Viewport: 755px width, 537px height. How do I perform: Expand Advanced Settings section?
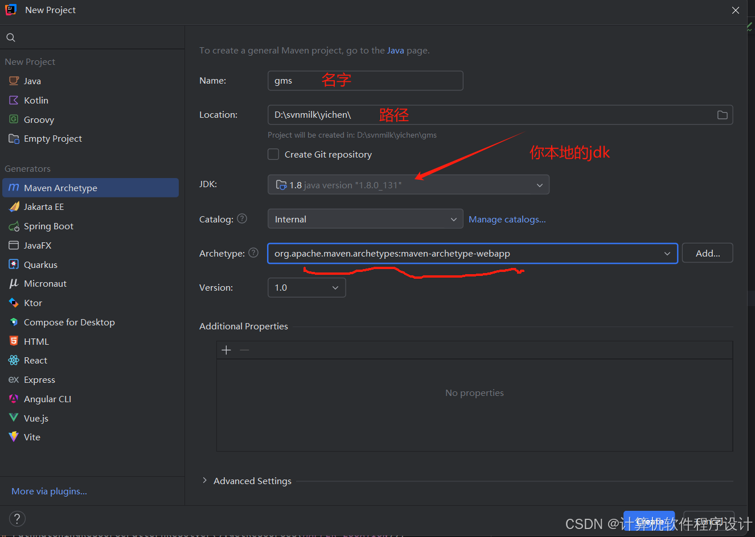[204, 481]
